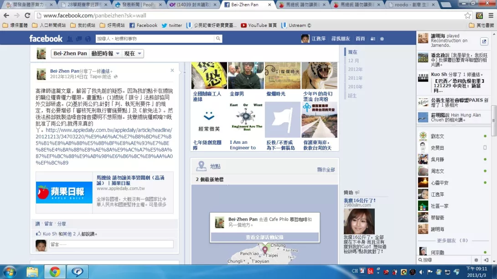497x279 pixels.
Task: Click 顯示全部 in the 地點 section
Action: 326,170
